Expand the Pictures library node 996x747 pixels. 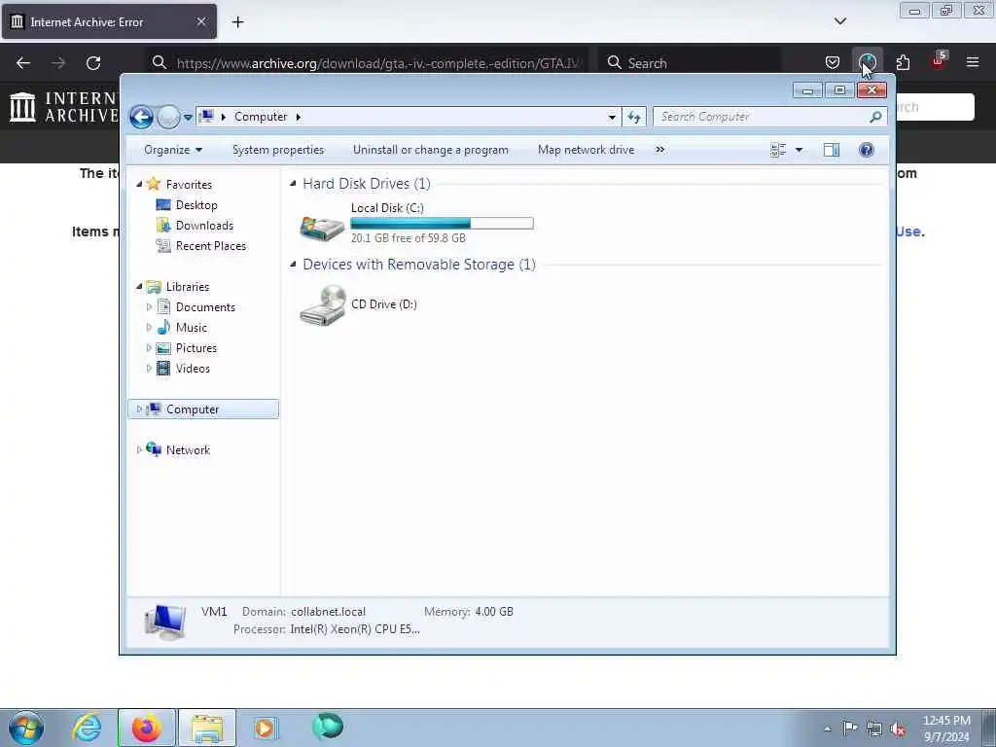[149, 348]
